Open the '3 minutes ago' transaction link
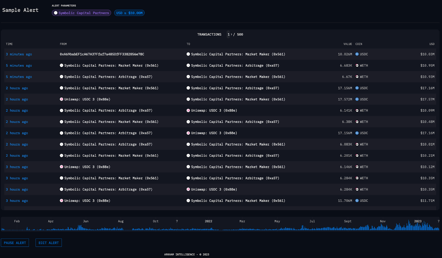Viewport: 442px width, 258px height. tap(19, 54)
